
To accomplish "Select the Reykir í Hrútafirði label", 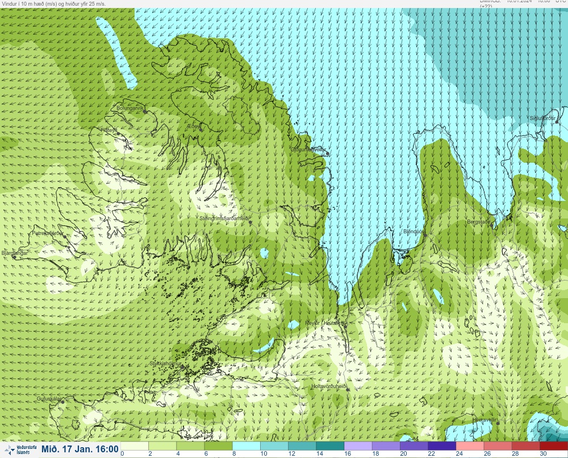I will pyautogui.click(x=325, y=323).
